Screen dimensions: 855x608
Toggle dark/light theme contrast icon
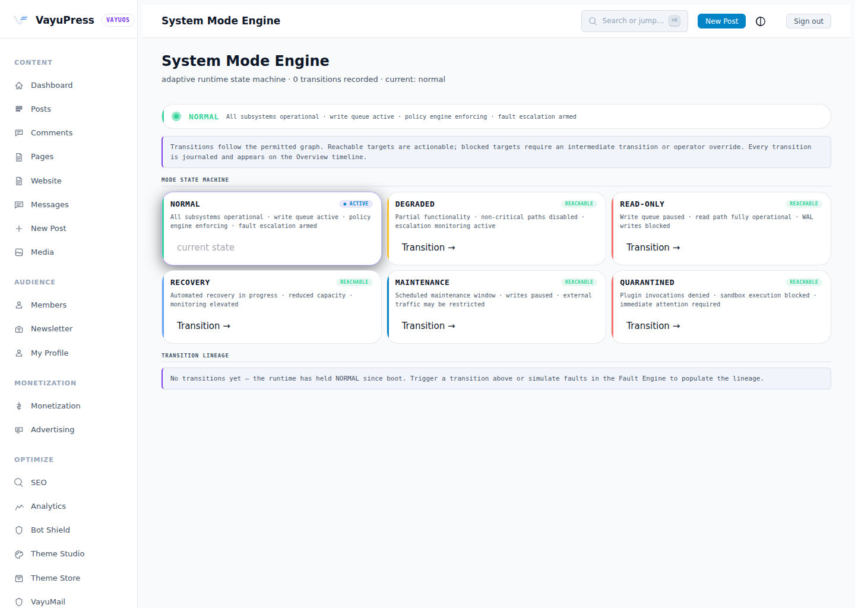(761, 21)
